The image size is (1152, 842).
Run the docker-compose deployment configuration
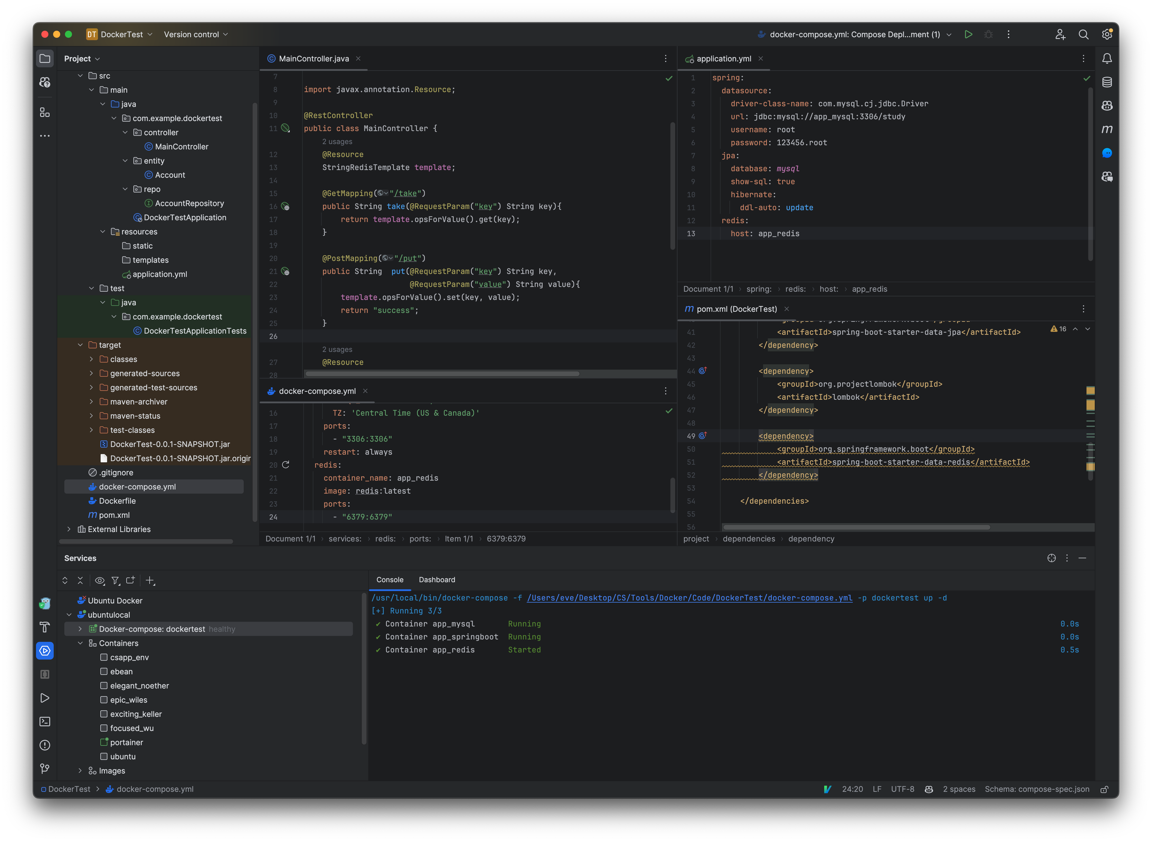pyautogui.click(x=968, y=34)
